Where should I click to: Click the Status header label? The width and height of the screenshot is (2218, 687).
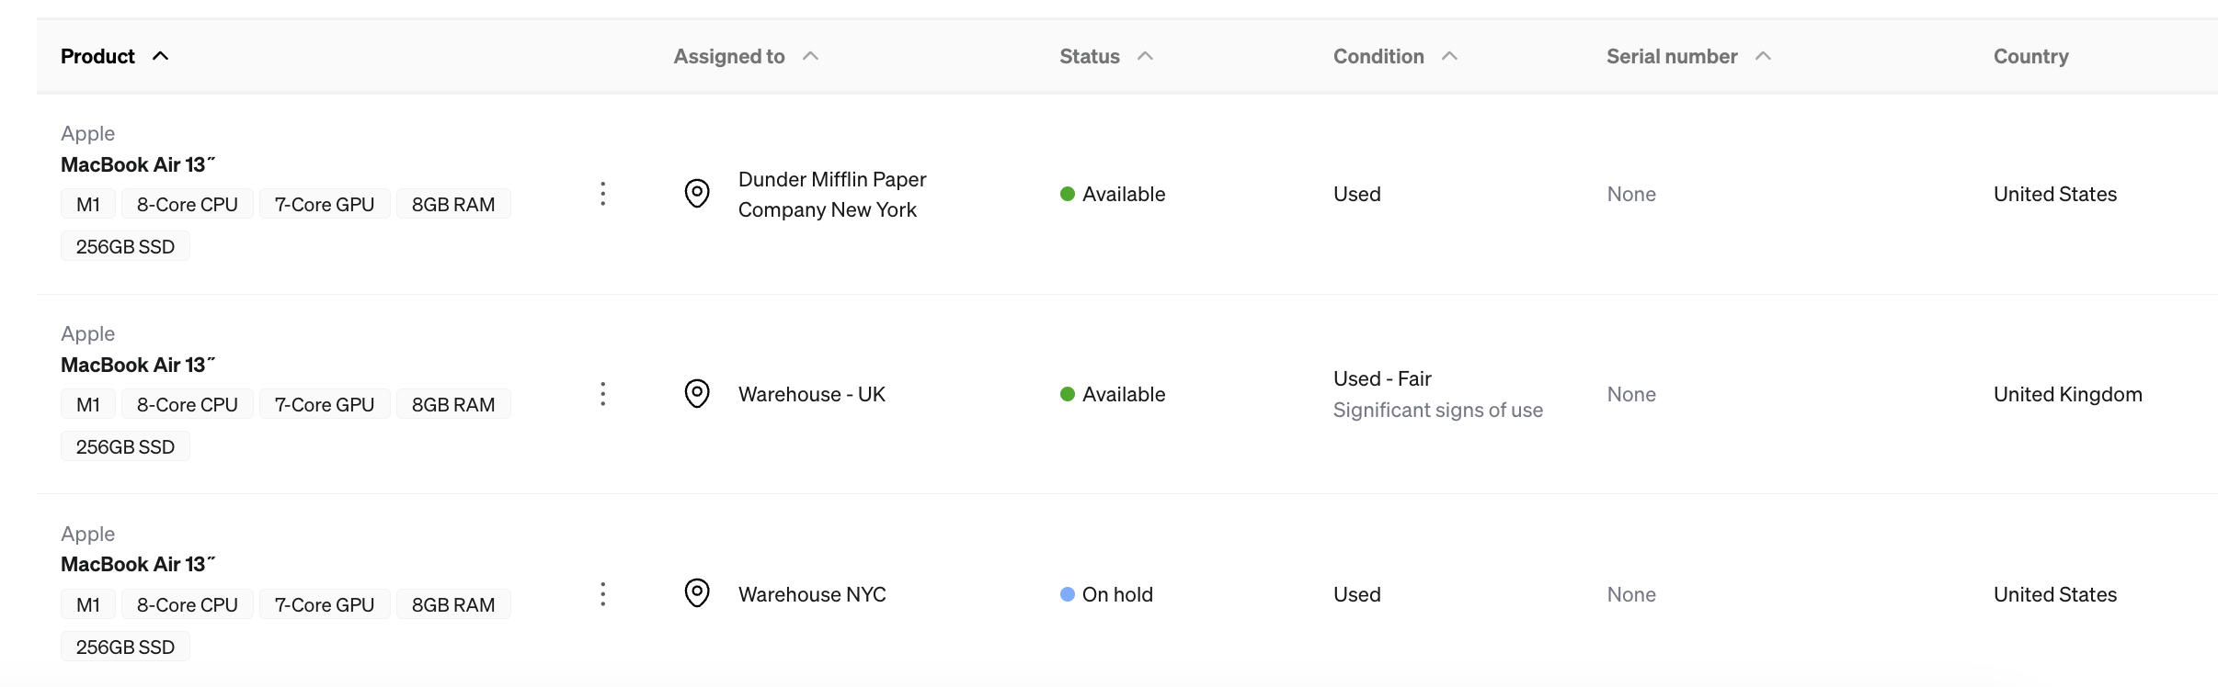(x=1090, y=57)
